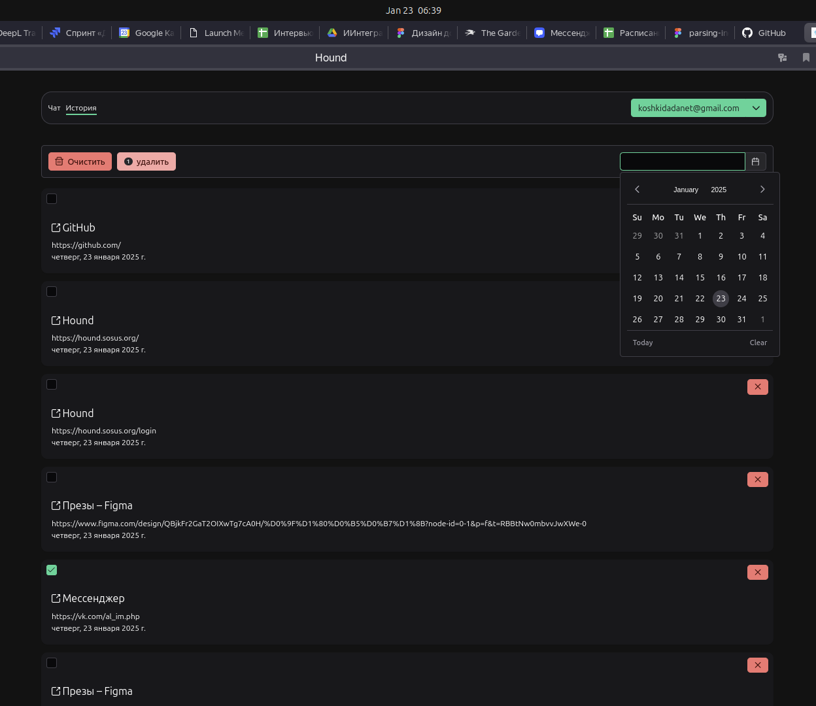Viewport: 816px width, 706px height.
Task: Open the 2025 year selector in calendar
Action: coord(719,190)
